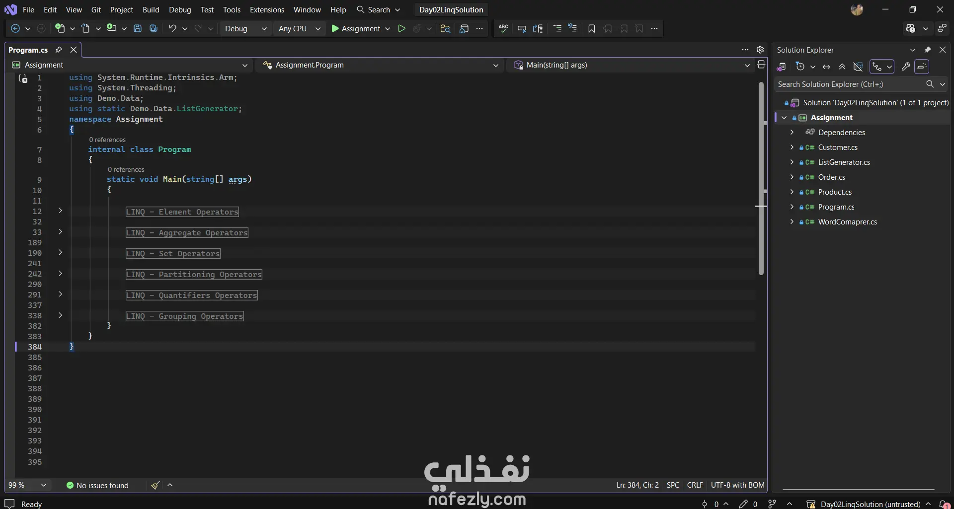
Task: Open the Assignment.Program type dropdown
Action: pyautogui.click(x=381, y=65)
